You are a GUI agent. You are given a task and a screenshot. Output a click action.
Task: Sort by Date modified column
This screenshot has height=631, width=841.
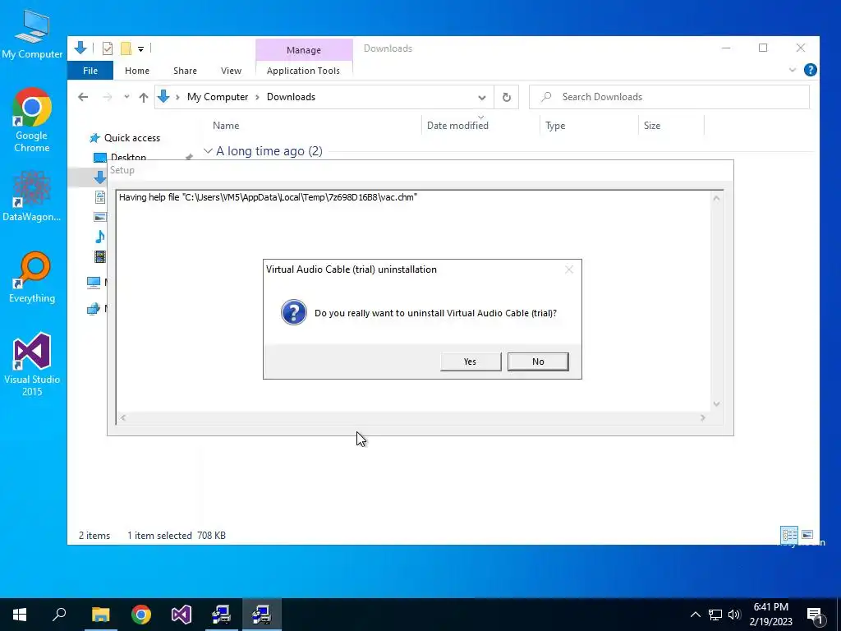(457, 126)
